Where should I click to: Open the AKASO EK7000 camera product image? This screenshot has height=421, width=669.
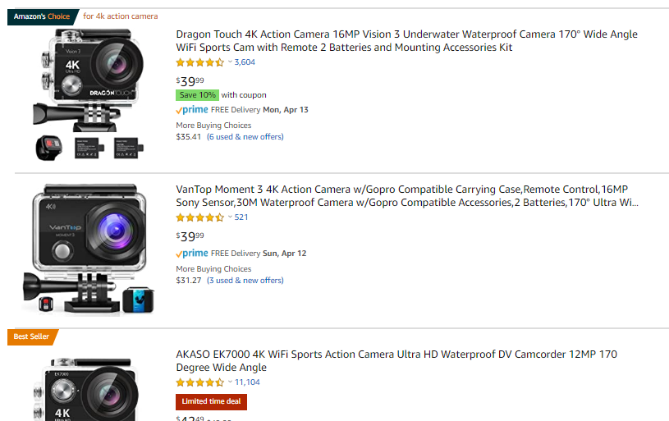coord(87,389)
